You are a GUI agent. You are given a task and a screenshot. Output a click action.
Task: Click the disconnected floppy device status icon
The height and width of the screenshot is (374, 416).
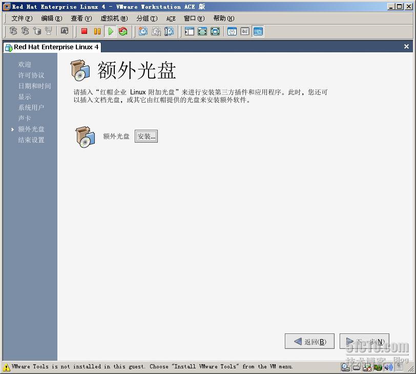(367, 367)
